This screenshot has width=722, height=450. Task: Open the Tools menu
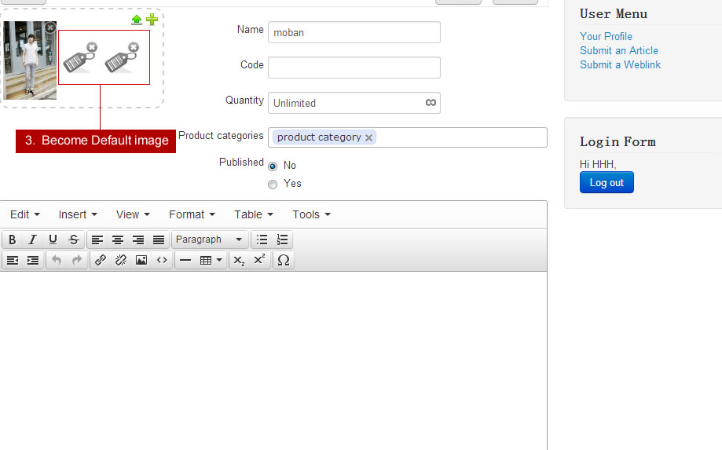point(311,215)
